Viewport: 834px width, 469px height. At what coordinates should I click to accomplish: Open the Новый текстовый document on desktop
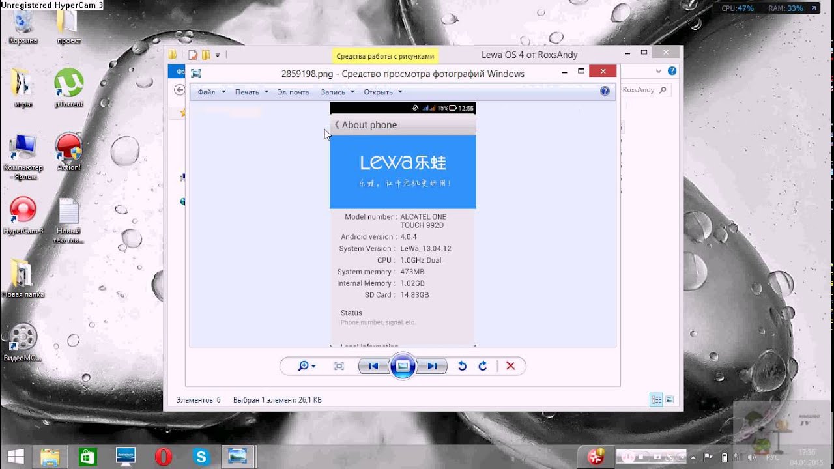(x=68, y=221)
